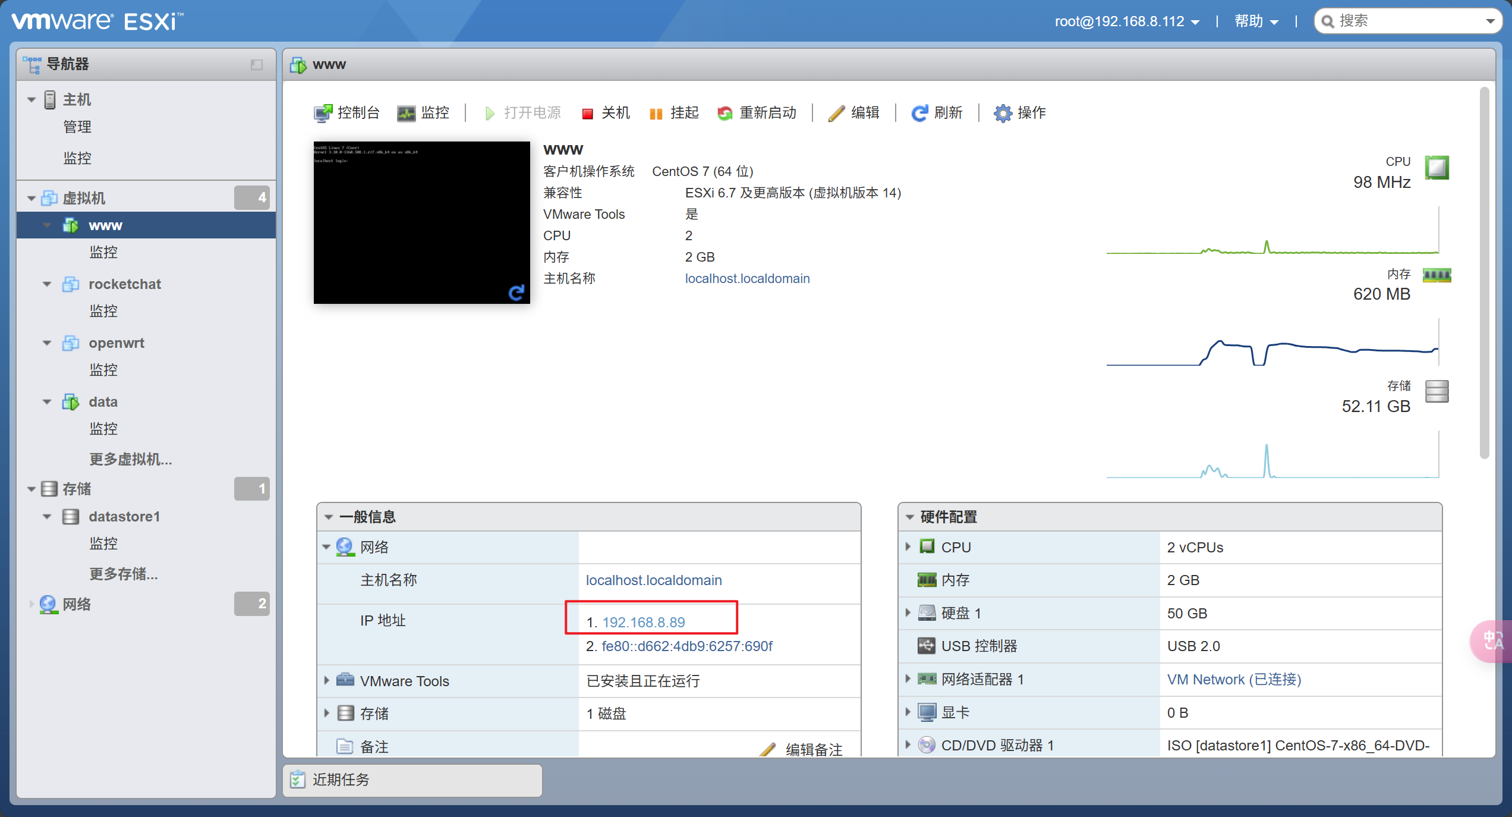This screenshot has width=1512, height=817.
Task: Click the 重新启动 restart icon
Action: 724,113
